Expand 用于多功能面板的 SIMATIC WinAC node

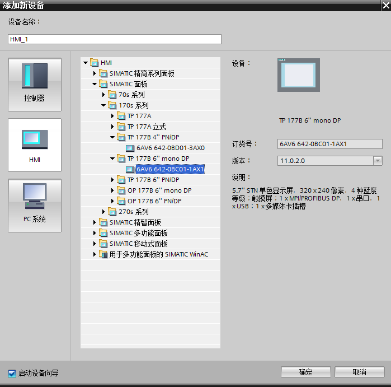pos(95,254)
